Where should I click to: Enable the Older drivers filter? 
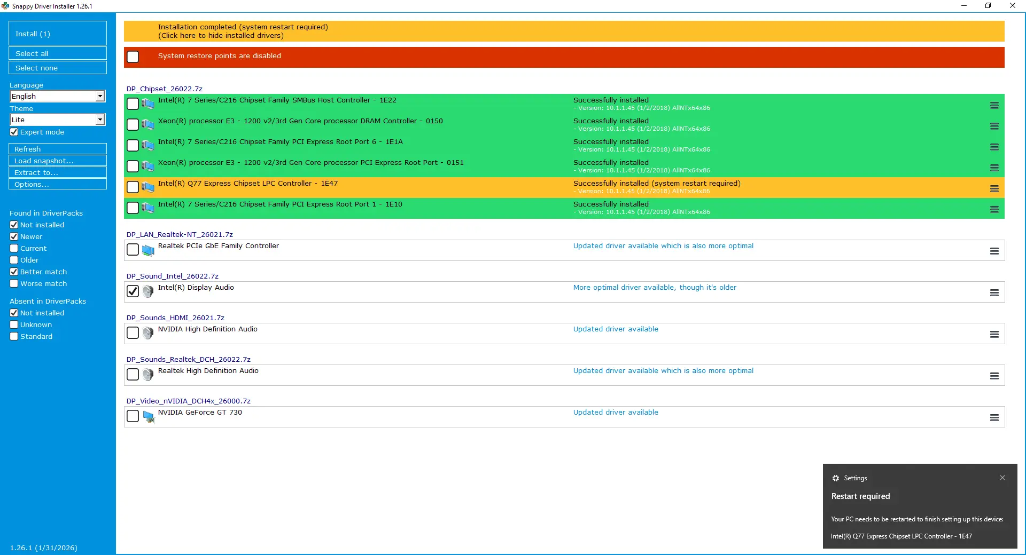14,260
